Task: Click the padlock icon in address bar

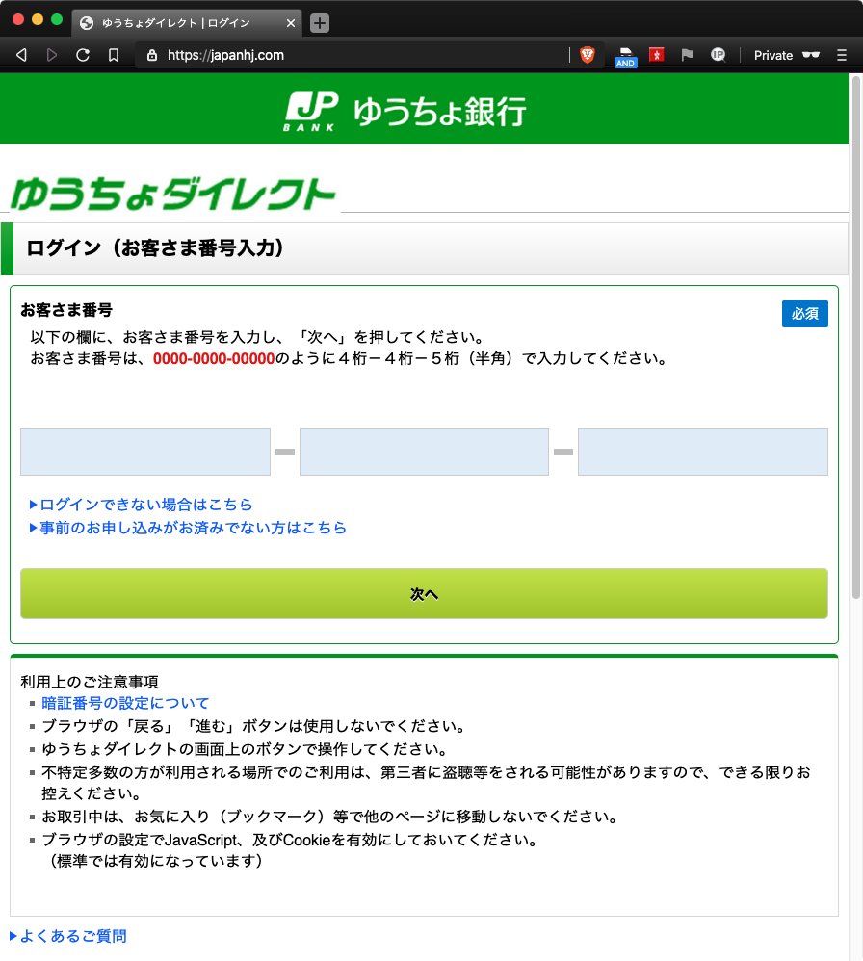Action: 152,55
